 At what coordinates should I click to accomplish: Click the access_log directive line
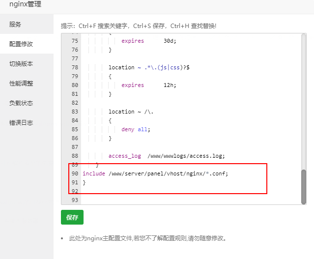click(167, 156)
